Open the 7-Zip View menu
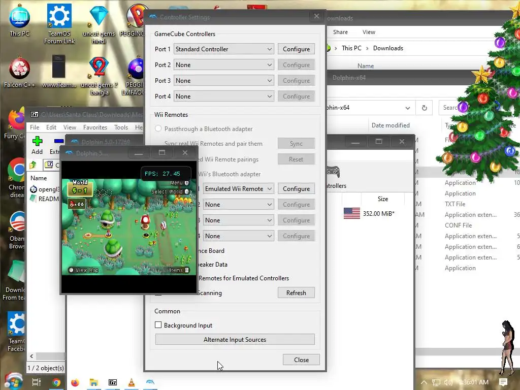Viewport: 520px width, 390px height. (x=70, y=127)
